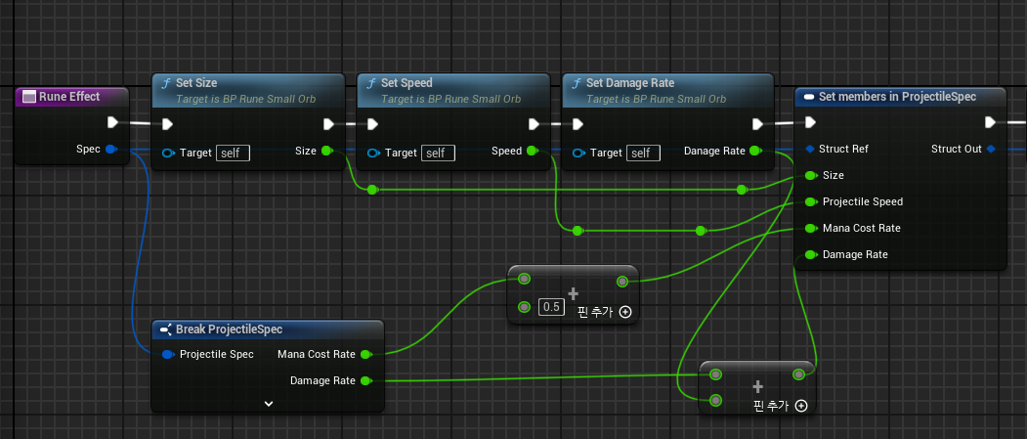Select the Set members in ProjectileSpec header

pyautogui.click(x=897, y=97)
